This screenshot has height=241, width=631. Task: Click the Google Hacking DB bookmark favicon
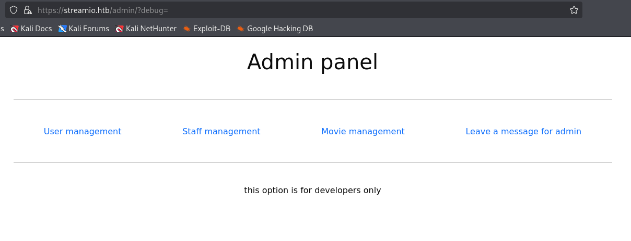[241, 29]
